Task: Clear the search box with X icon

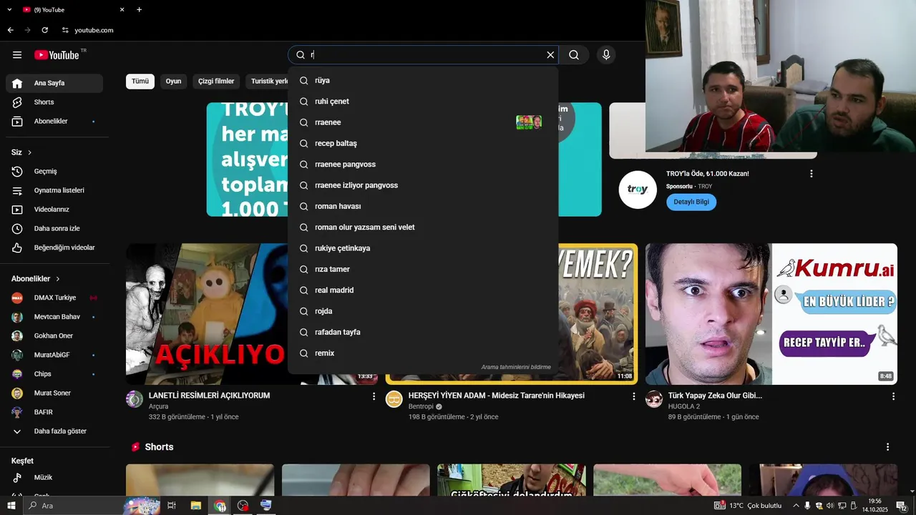Action: click(x=550, y=55)
